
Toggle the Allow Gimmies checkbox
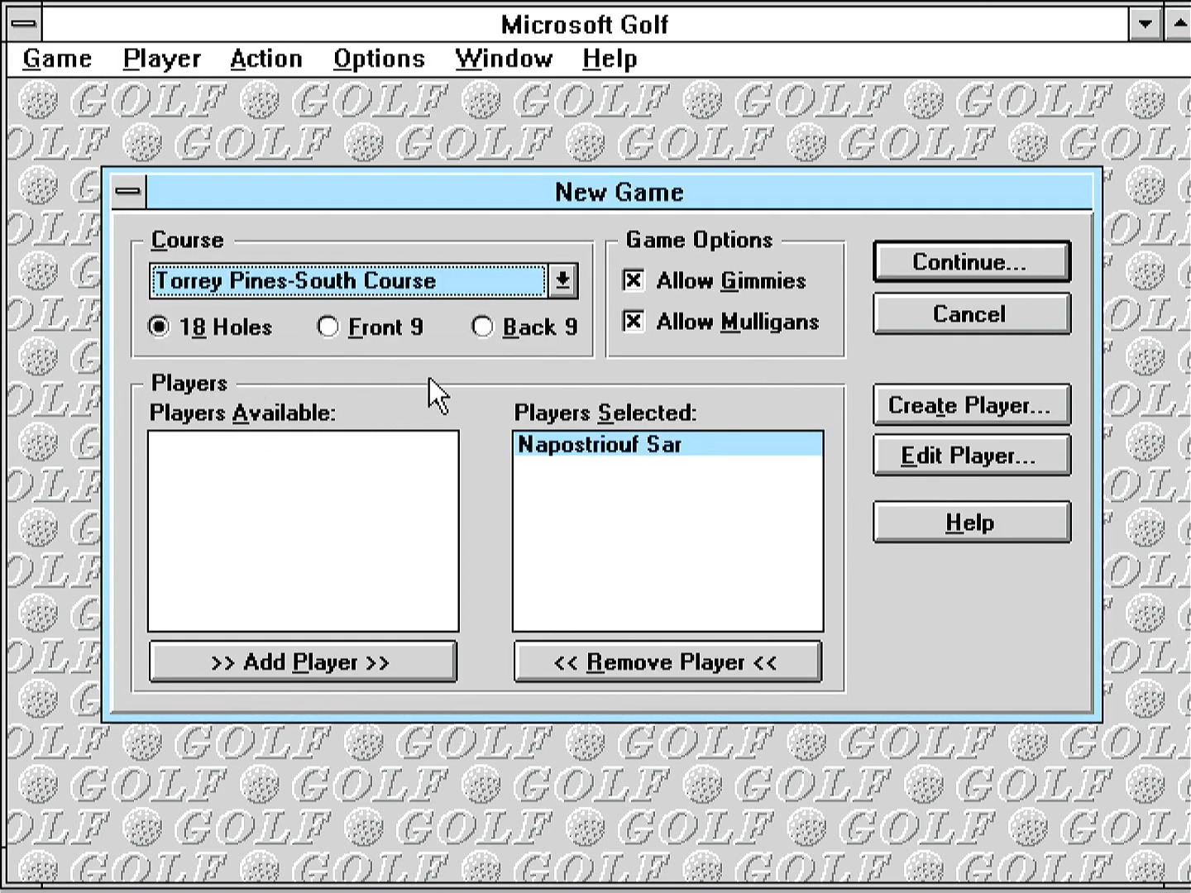tap(634, 280)
